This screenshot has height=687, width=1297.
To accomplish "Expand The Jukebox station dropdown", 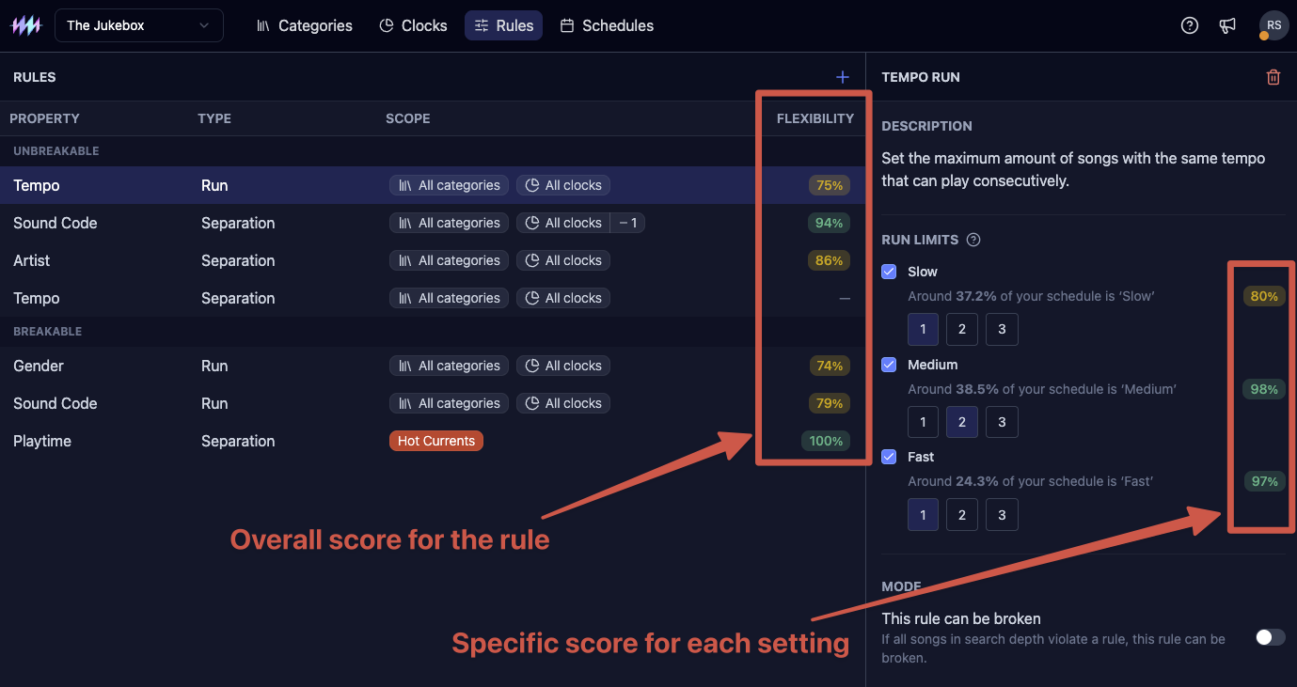I will pyautogui.click(x=139, y=25).
